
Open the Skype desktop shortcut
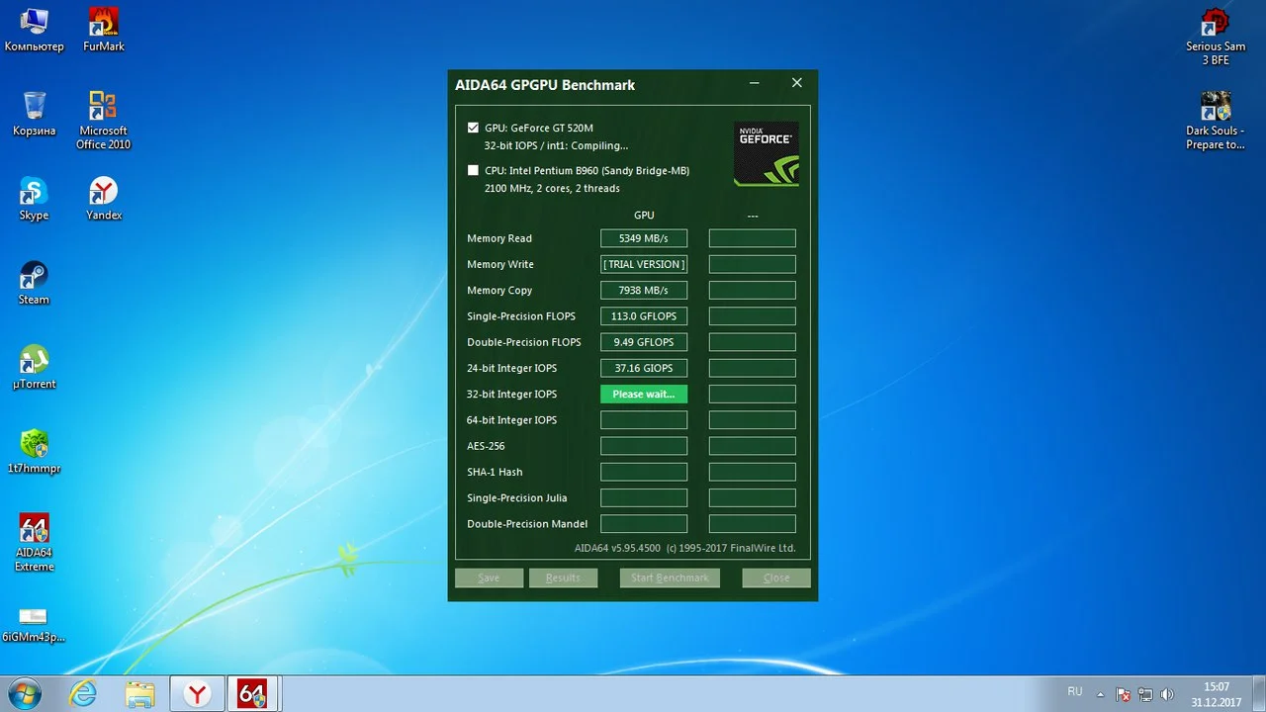(34, 192)
